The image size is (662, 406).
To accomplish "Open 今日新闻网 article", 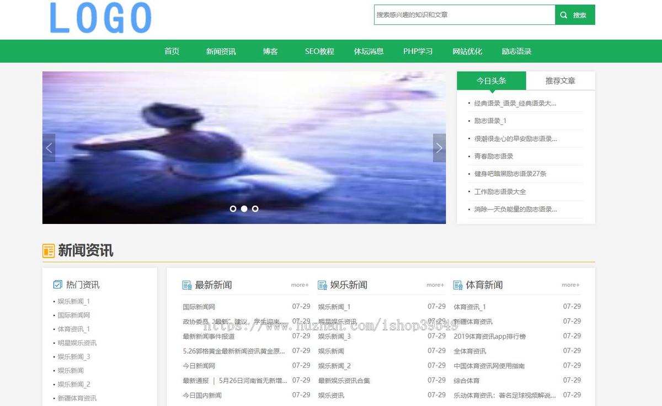I will (x=199, y=366).
